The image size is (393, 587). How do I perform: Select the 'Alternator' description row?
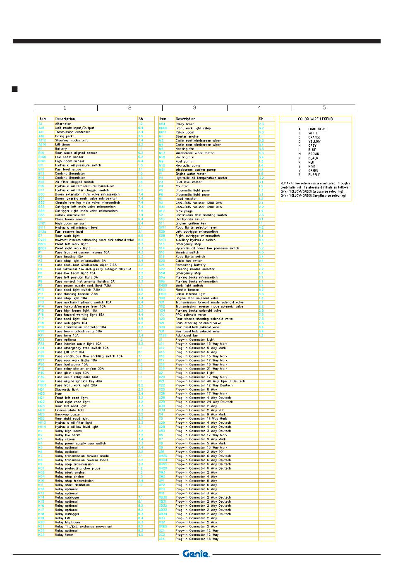tap(96, 124)
